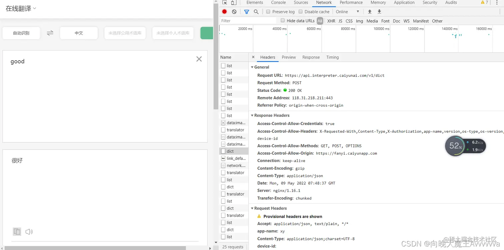The image size is (504, 250).
Task: Open the network search magnifier
Action: pos(256,12)
